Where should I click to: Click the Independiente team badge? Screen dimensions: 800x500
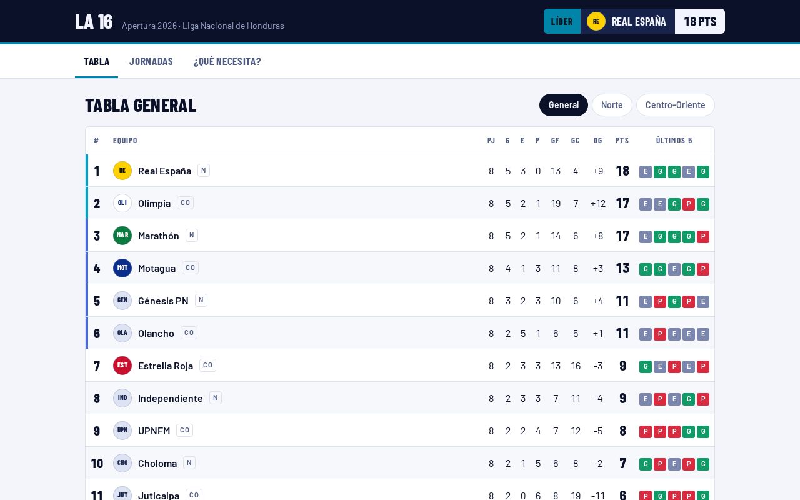[122, 398]
